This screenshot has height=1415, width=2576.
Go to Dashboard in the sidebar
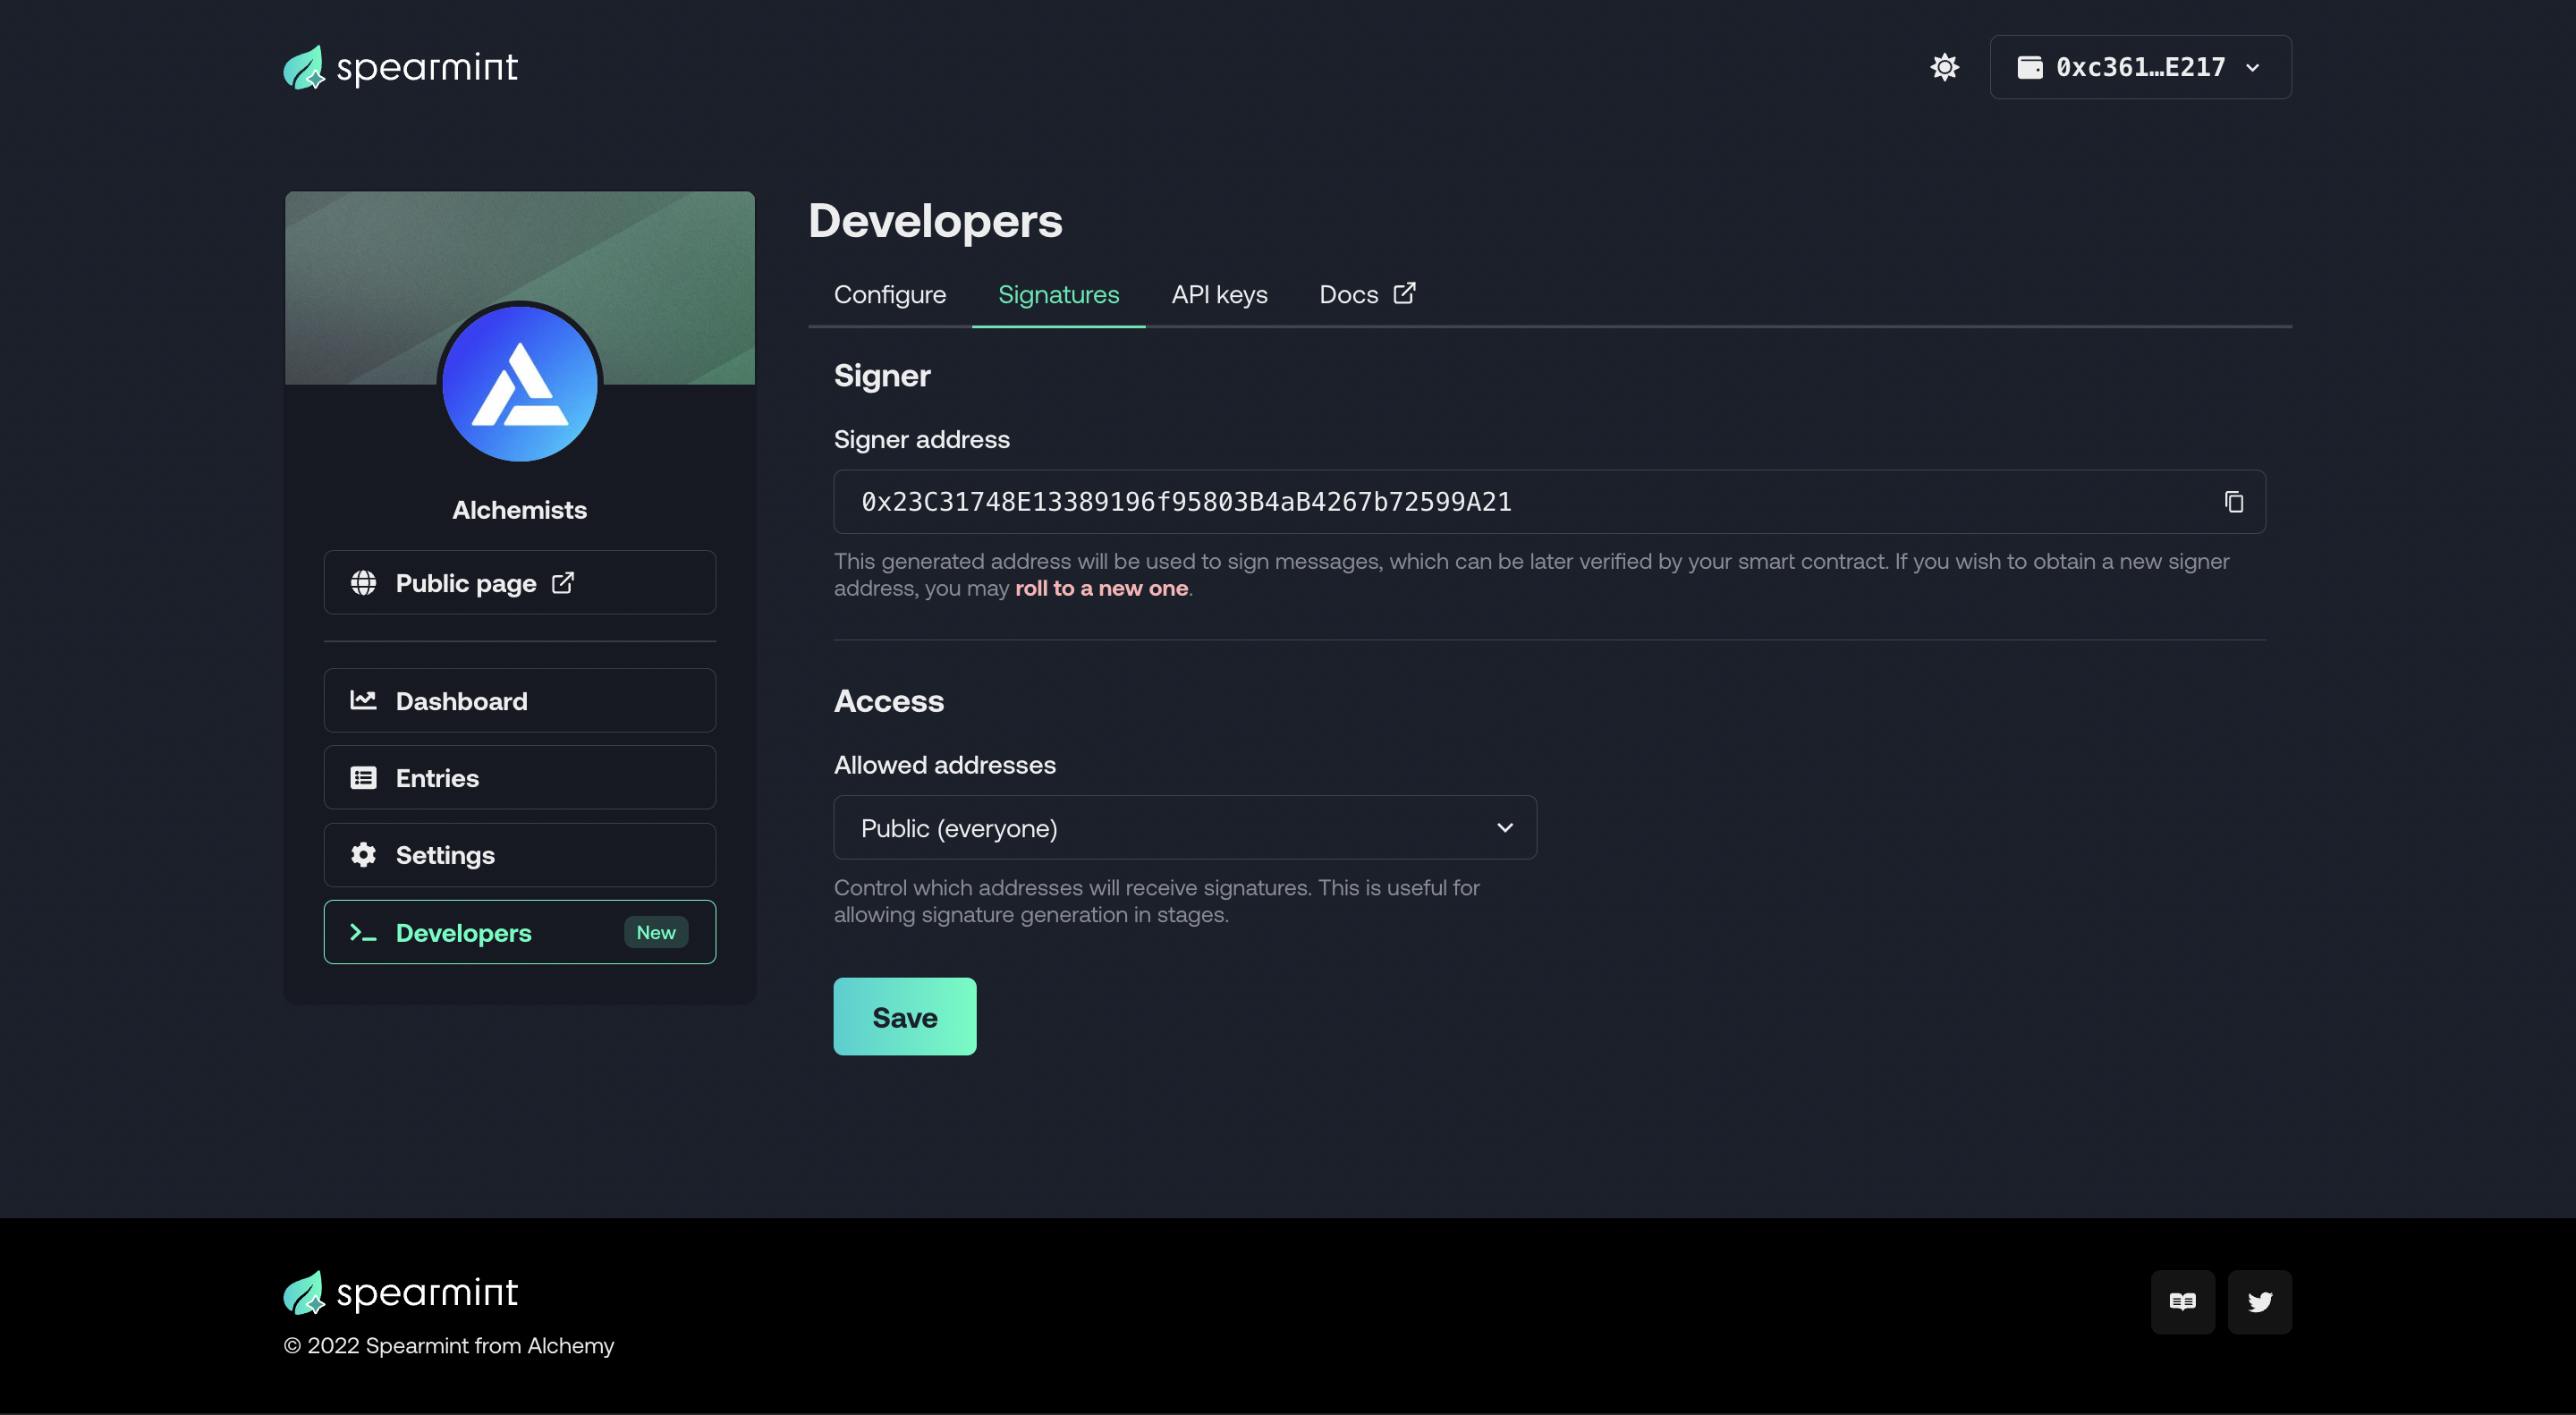click(x=519, y=701)
